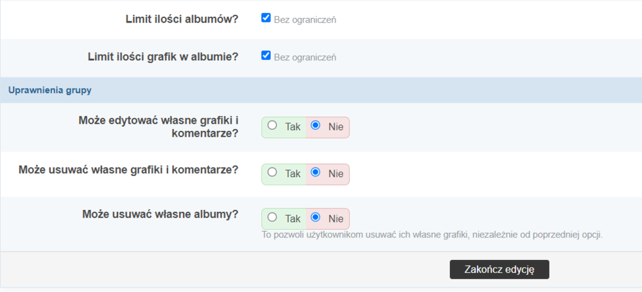Click the 'Uprawnienia grupy' section header
This screenshot has width=642, height=292.
50,90
